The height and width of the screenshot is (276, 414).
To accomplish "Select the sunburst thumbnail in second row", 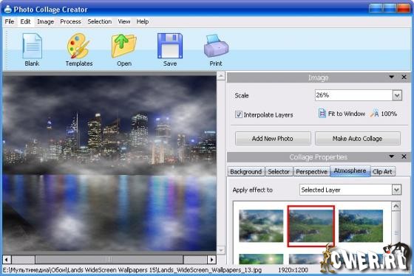I will pos(261,259).
